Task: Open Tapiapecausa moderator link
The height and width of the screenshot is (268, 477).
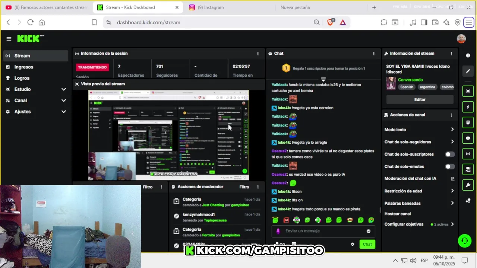Action: click(x=215, y=220)
